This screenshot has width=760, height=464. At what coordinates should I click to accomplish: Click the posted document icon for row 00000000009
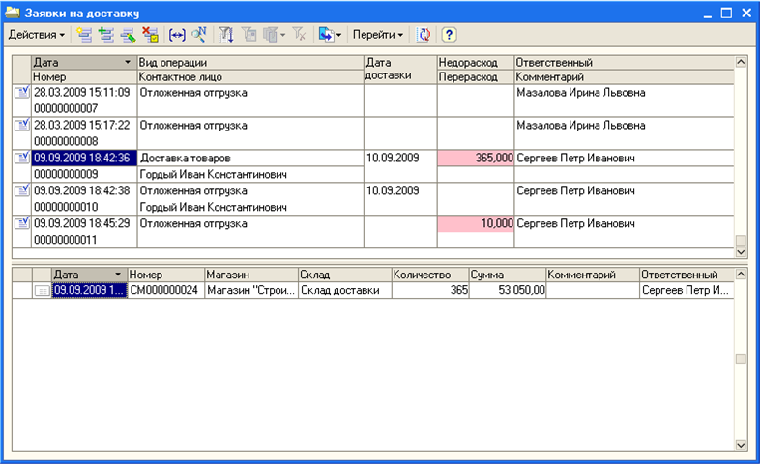pos(22,158)
